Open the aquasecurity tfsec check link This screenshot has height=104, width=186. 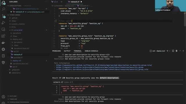pyautogui.click(x=104, y=65)
